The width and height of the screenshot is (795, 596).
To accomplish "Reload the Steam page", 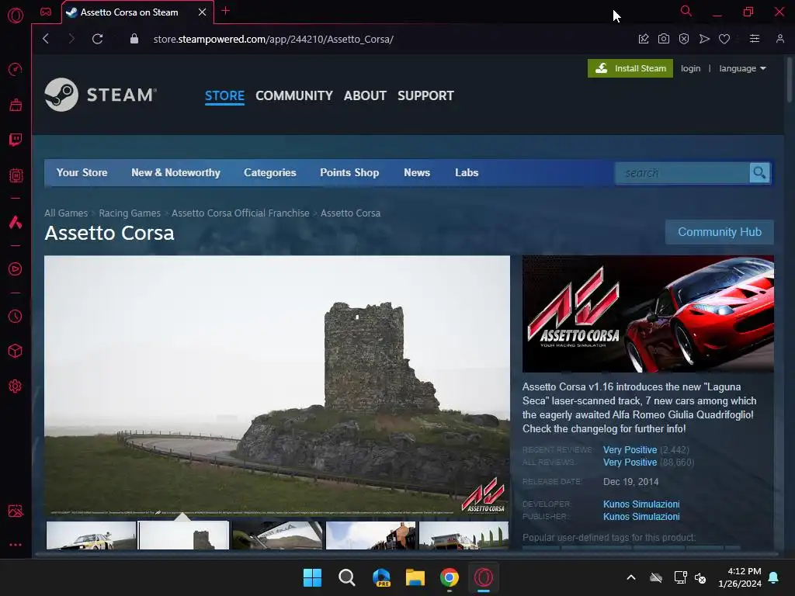I will (x=97, y=39).
